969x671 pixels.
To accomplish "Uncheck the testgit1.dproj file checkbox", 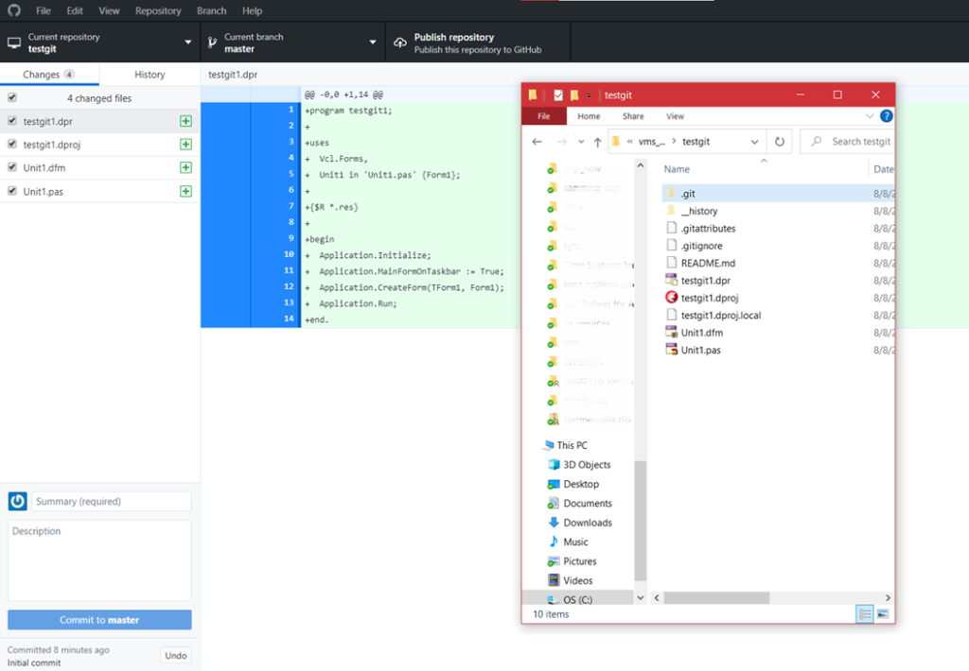I will pos(11,144).
